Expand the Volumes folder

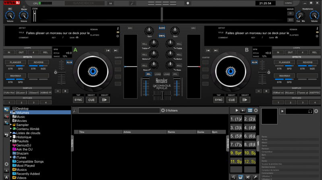pos(11,113)
